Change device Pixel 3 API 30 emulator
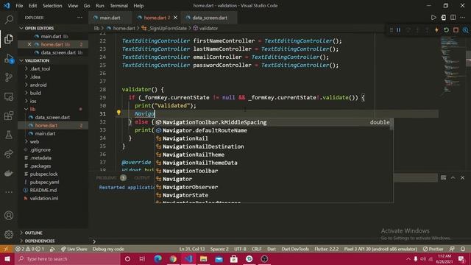Image resolution: width=471 pixels, height=265 pixels. point(380,249)
